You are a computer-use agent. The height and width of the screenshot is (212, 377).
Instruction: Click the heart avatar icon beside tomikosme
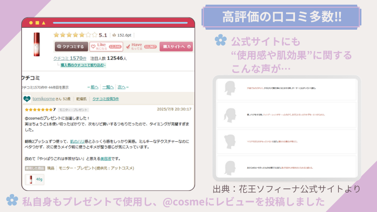click(x=27, y=99)
